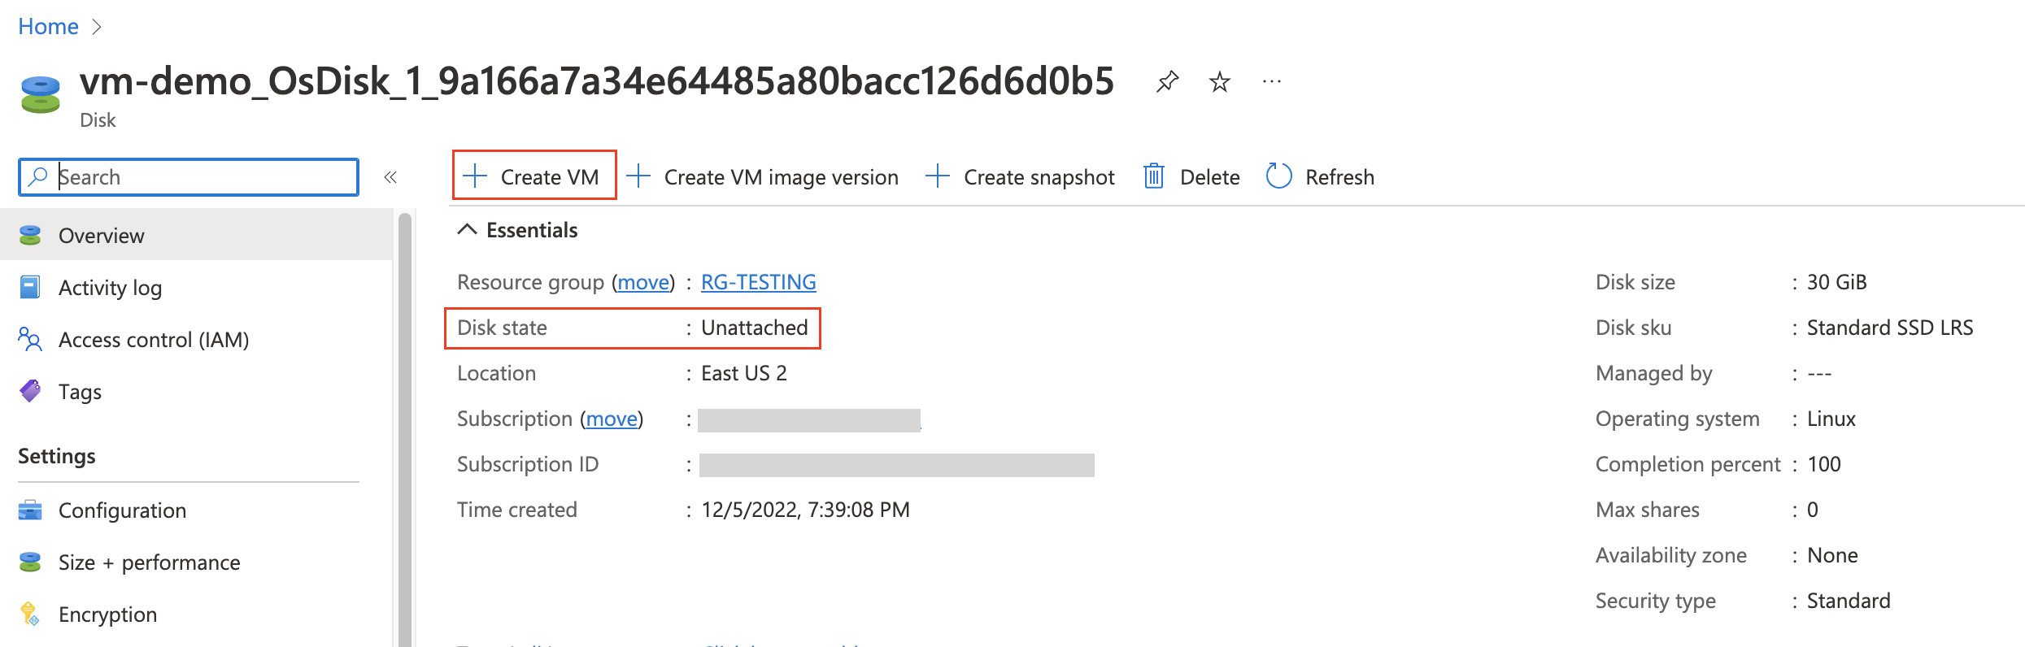
Task: Open Size + performance settings
Action: coord(149,562)
